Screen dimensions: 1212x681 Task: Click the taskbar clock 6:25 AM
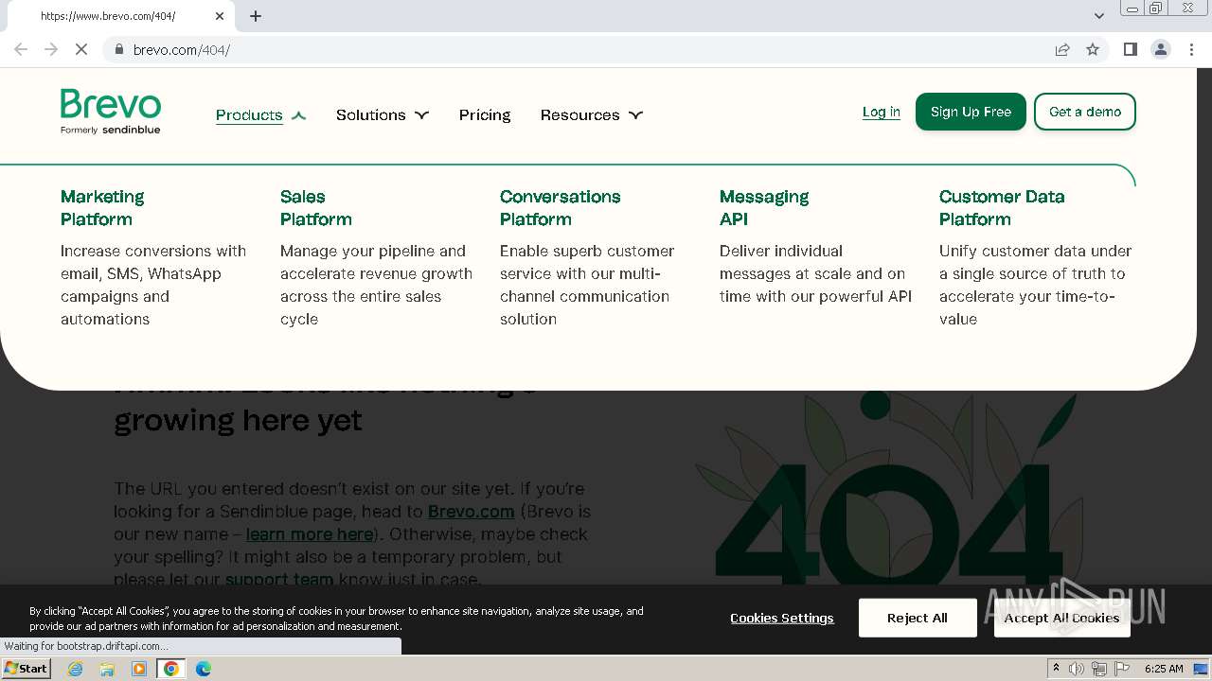pos(1164,669)
